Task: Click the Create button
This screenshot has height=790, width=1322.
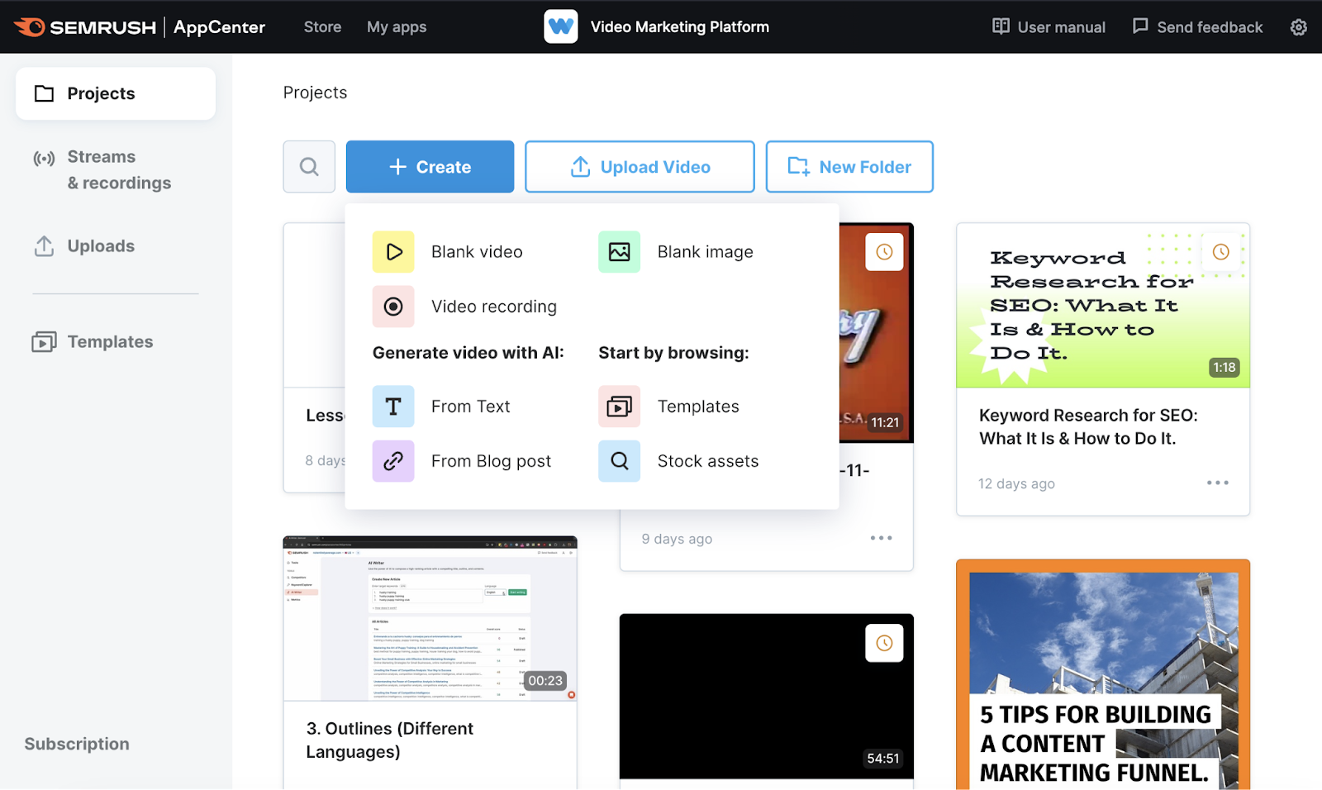Action: (x=430, y=167)
